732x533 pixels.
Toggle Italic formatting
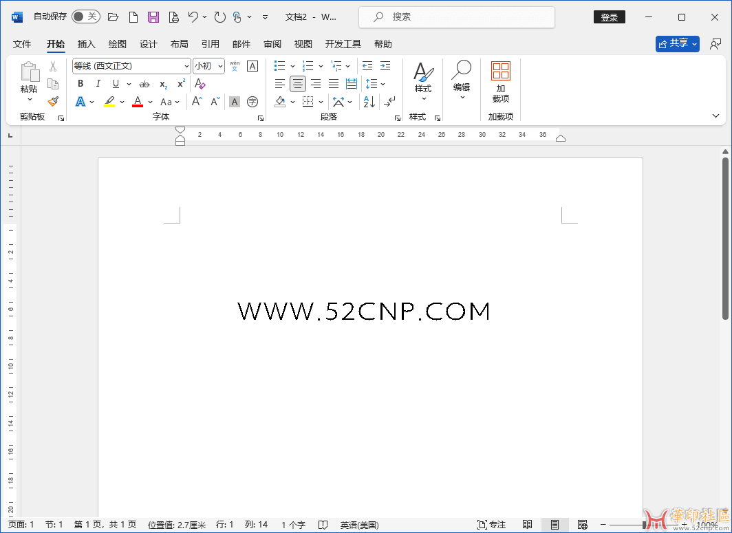click(98, 84)
